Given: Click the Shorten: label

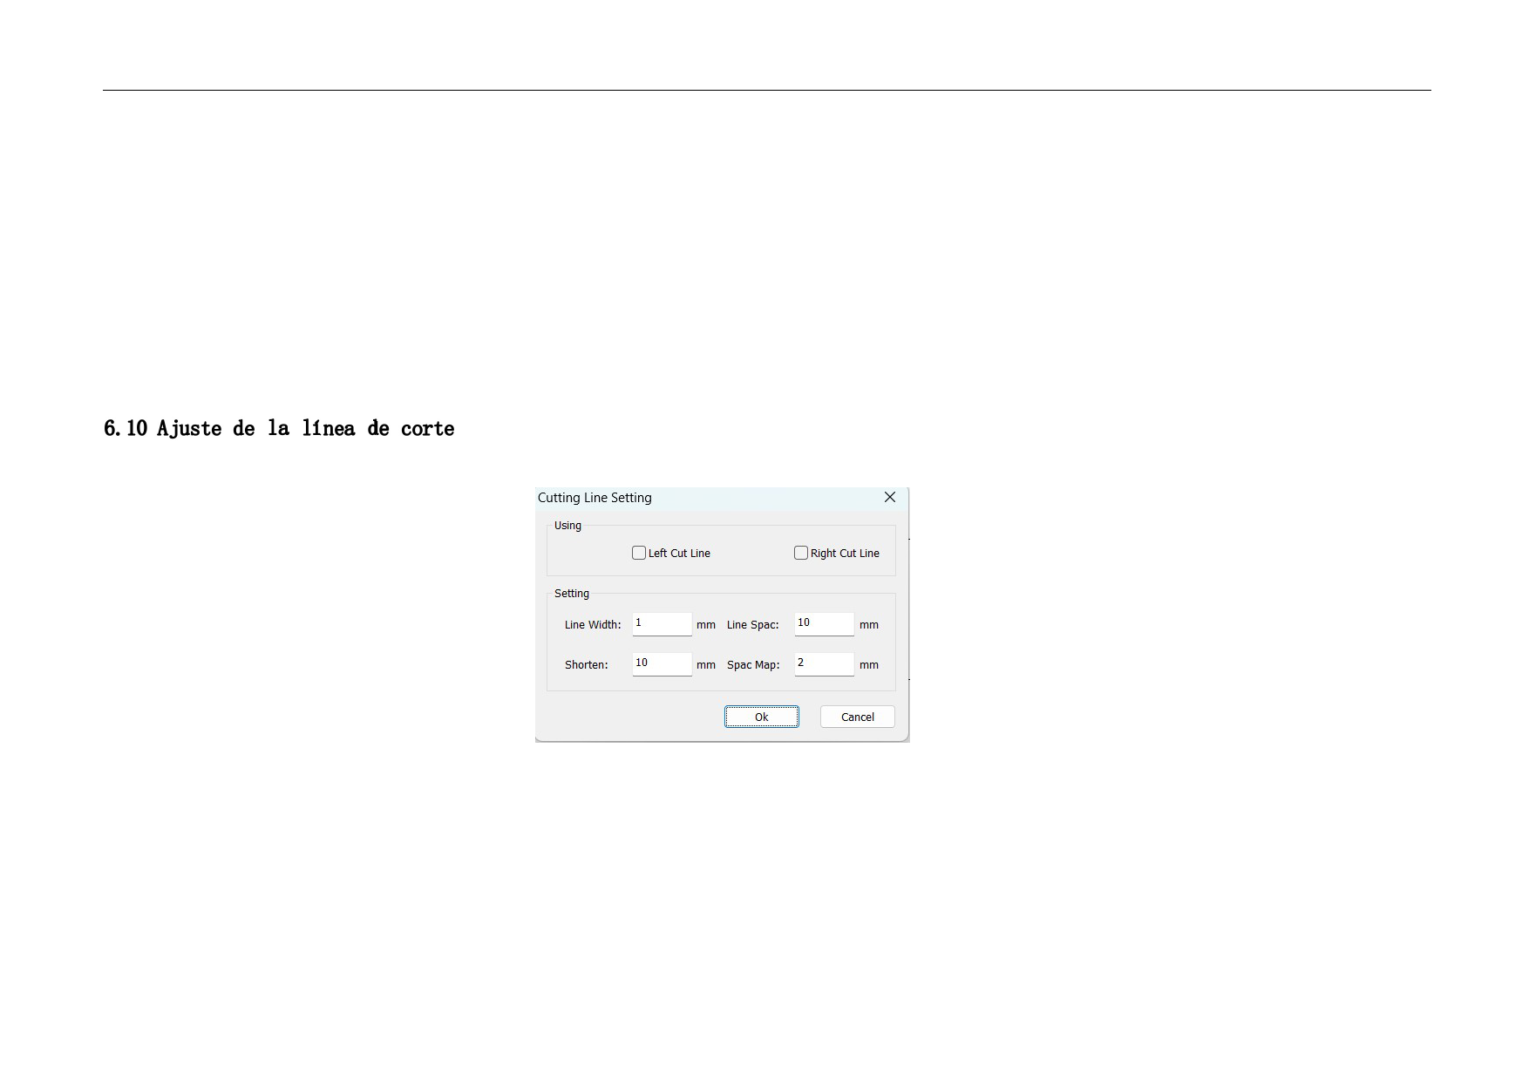Looking at the screenshot, I should click(x=586, y=665).
